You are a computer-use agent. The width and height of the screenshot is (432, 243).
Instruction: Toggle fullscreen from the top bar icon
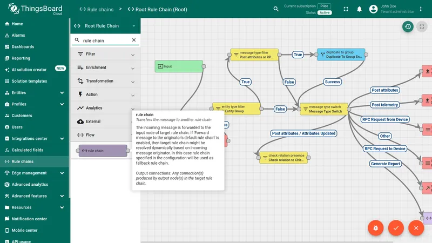346,9
